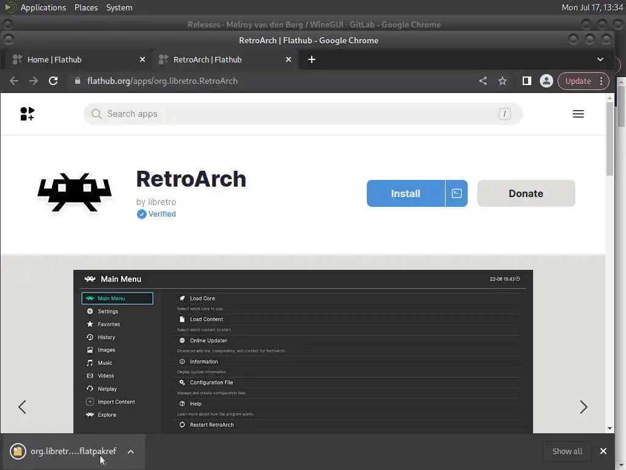Click the 'by libretro' developer text
The width and height of the screenshot is (626, 470).
coord(156,202)
